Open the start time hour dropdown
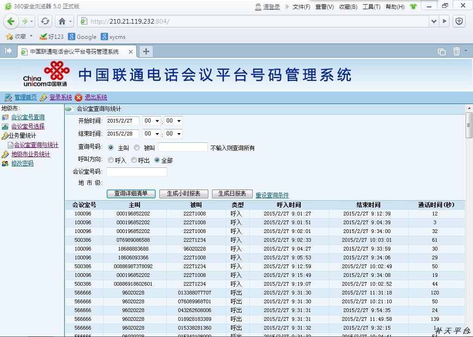 click(x=152, y=121)
